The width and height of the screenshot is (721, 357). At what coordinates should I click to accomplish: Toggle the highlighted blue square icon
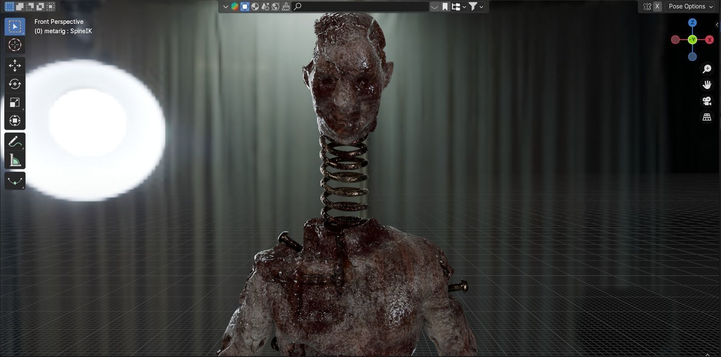tap(245, 6)
